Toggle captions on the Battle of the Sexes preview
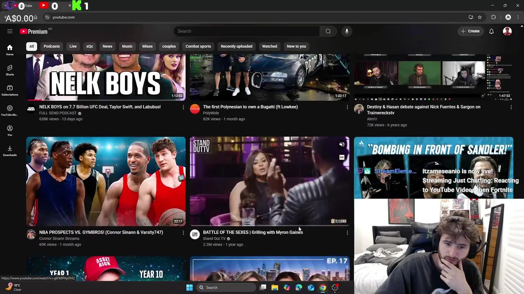Viewport: 524px width, 294px height. click(342, 157)
